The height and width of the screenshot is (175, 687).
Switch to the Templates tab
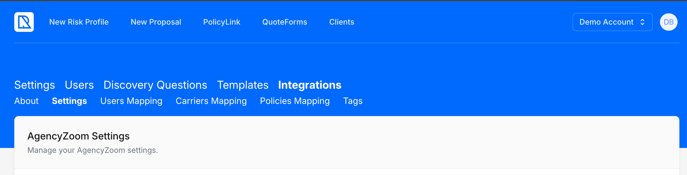pos(243,85)
